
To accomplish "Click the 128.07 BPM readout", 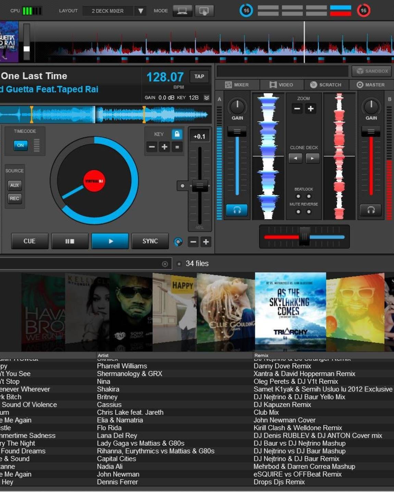I will [165, 77].
